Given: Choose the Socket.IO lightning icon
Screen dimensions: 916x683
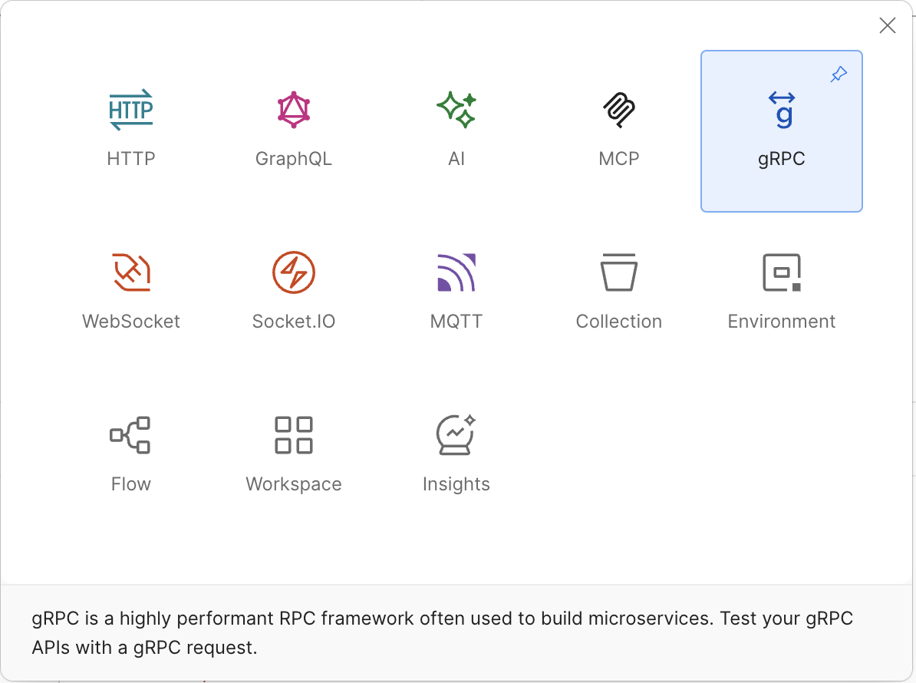Looking at the screenshot, I should (294, 272).
